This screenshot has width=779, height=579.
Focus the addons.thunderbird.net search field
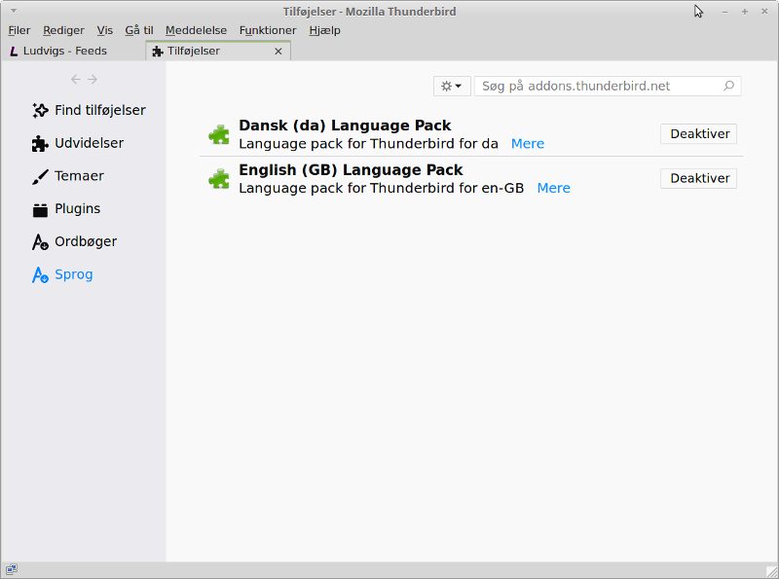click(607, 86)
